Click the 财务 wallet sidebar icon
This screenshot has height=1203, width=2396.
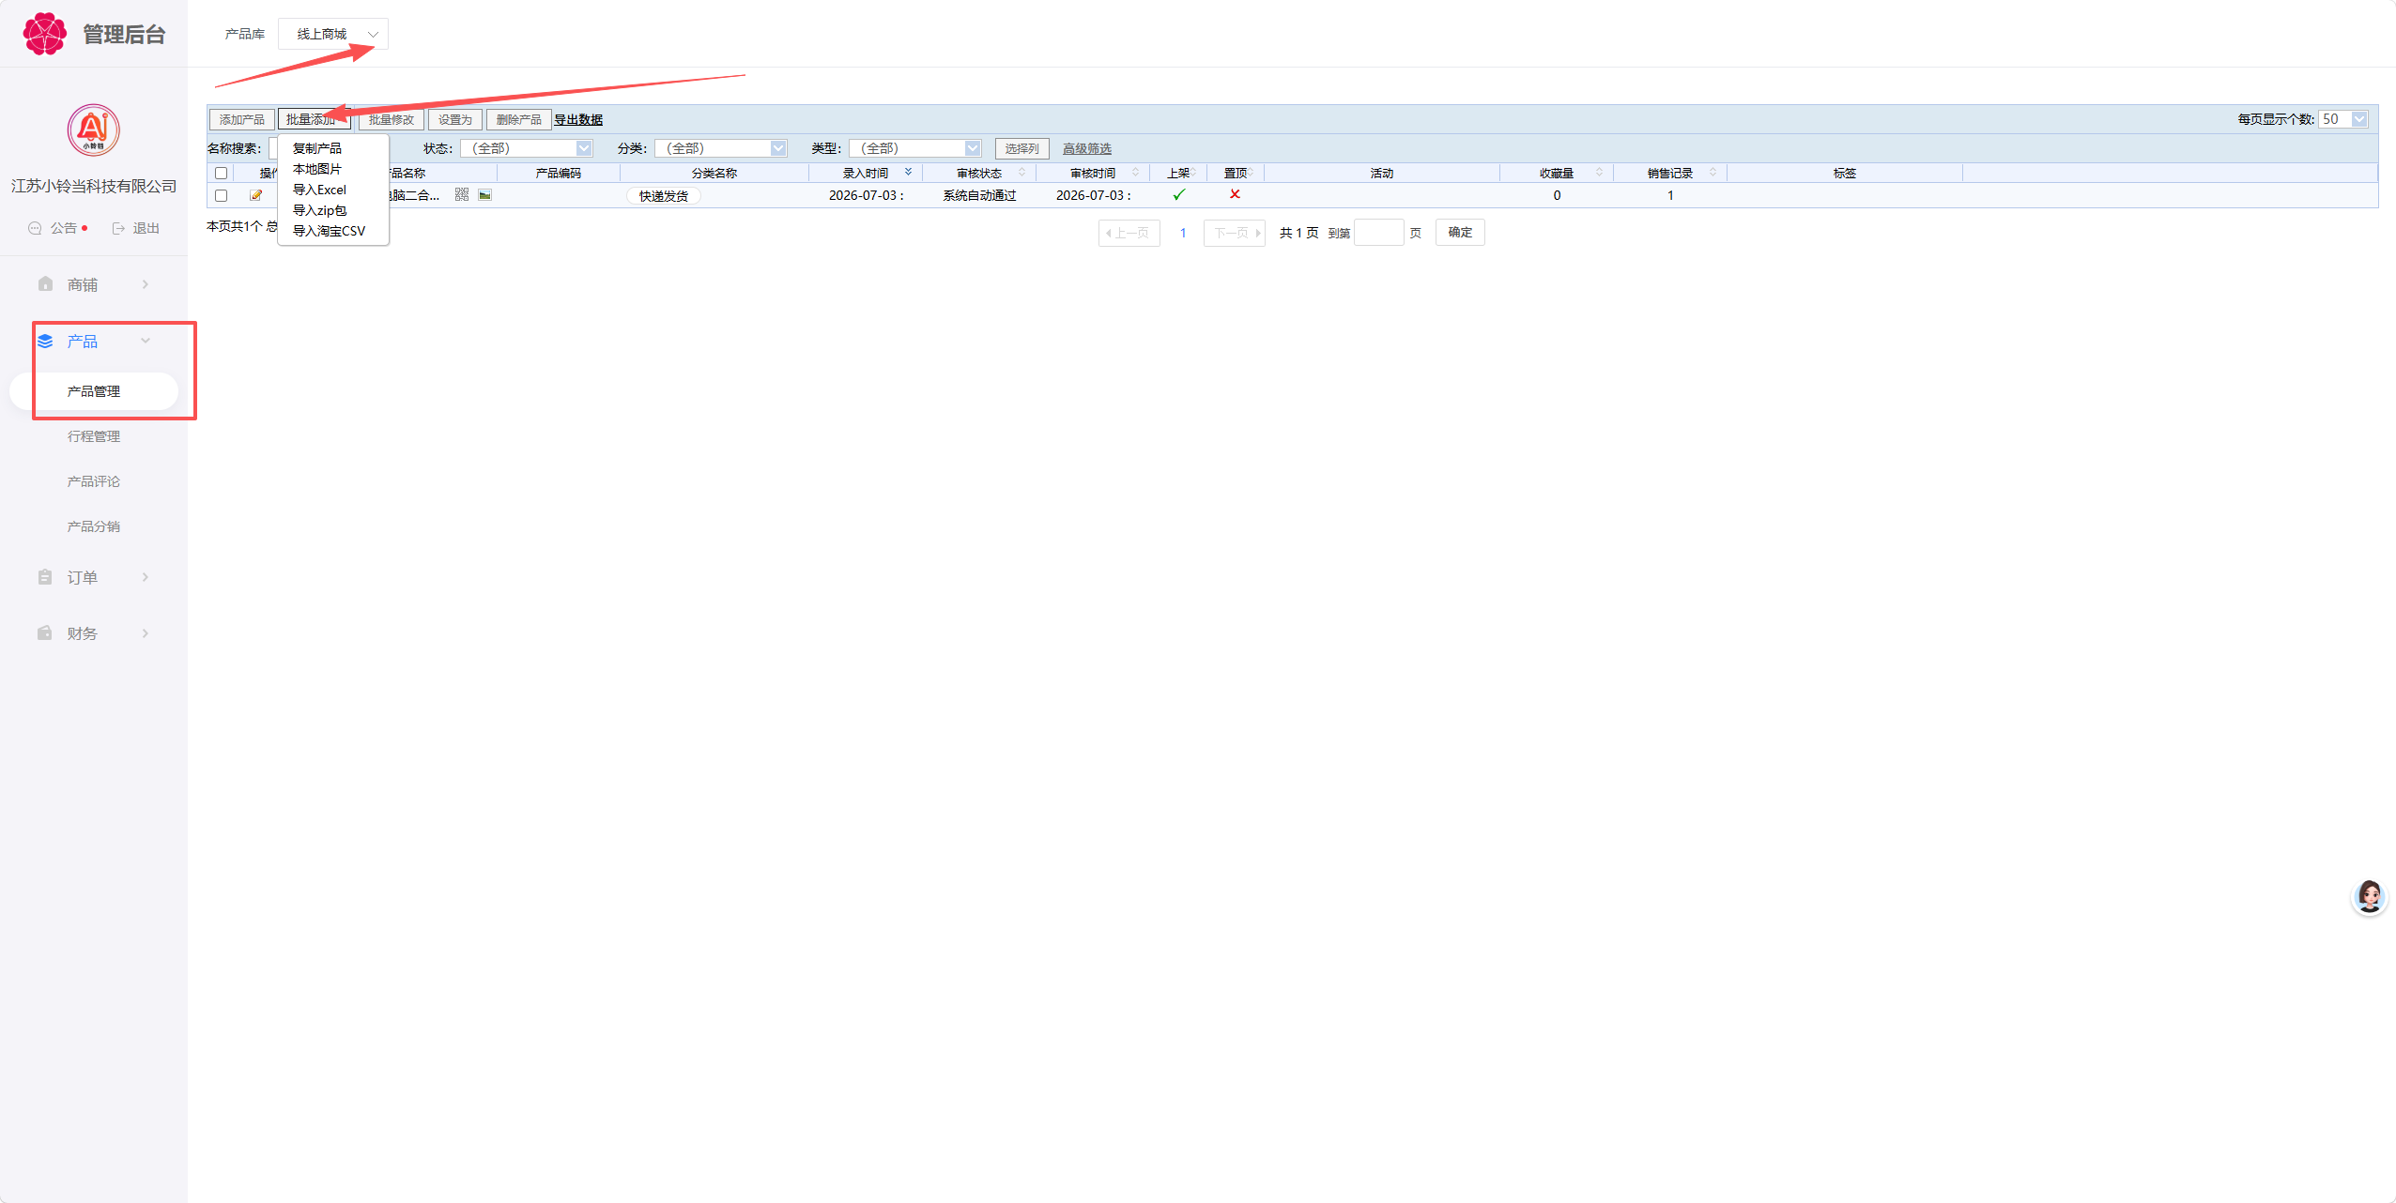coord(45,633)
